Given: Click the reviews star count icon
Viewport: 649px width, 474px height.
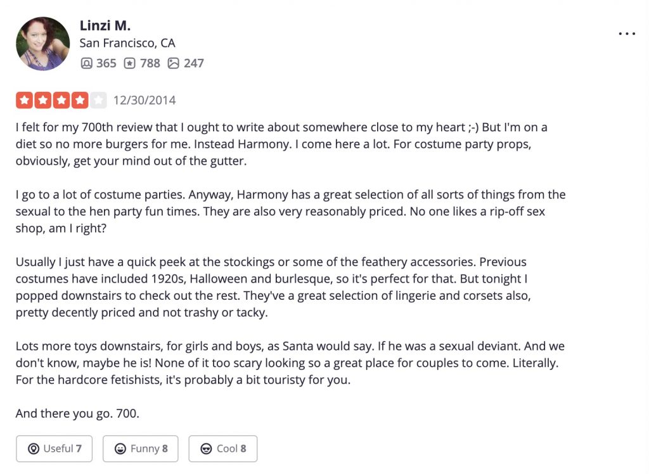Looking at the screenshot, I should tap(129, 63).
